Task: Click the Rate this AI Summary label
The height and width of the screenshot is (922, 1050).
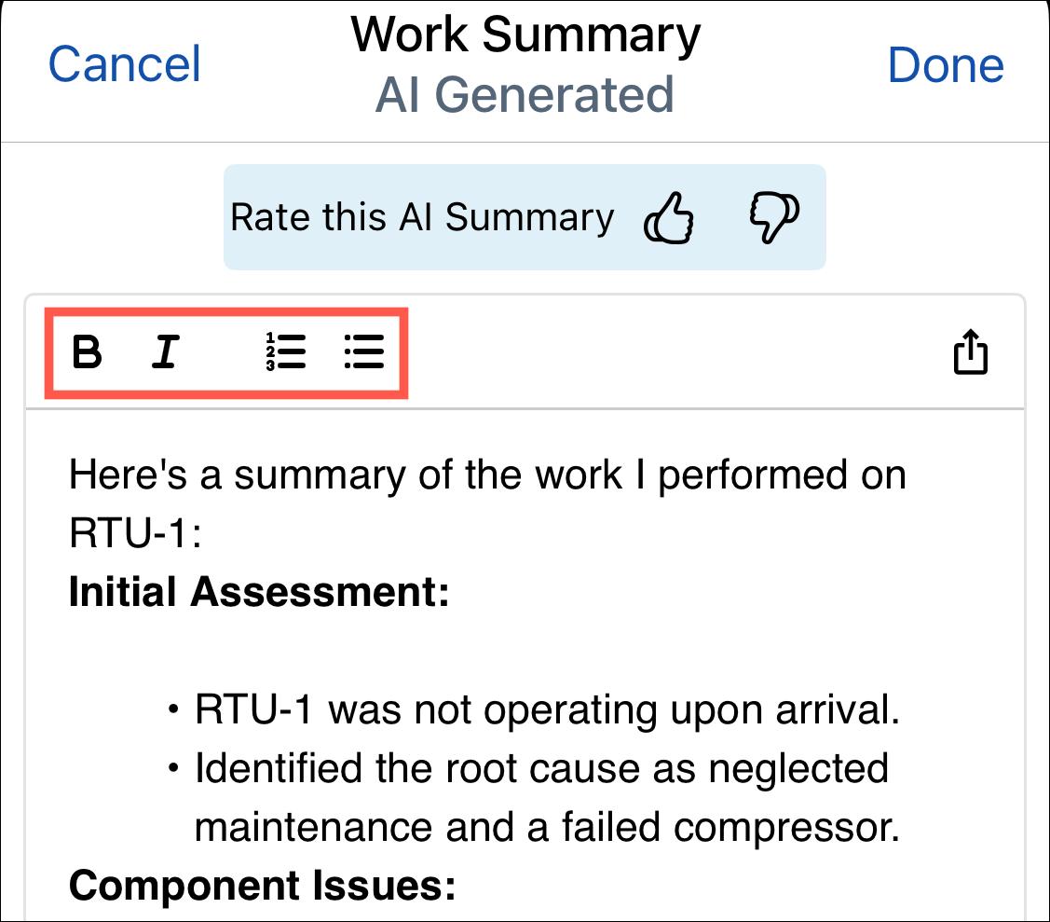Action: pyautogui.click(x=422, y=218)
